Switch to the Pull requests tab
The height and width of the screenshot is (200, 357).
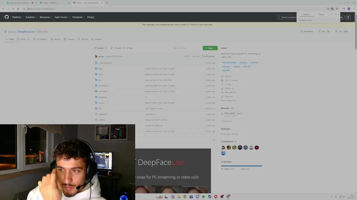pos(40,39)
